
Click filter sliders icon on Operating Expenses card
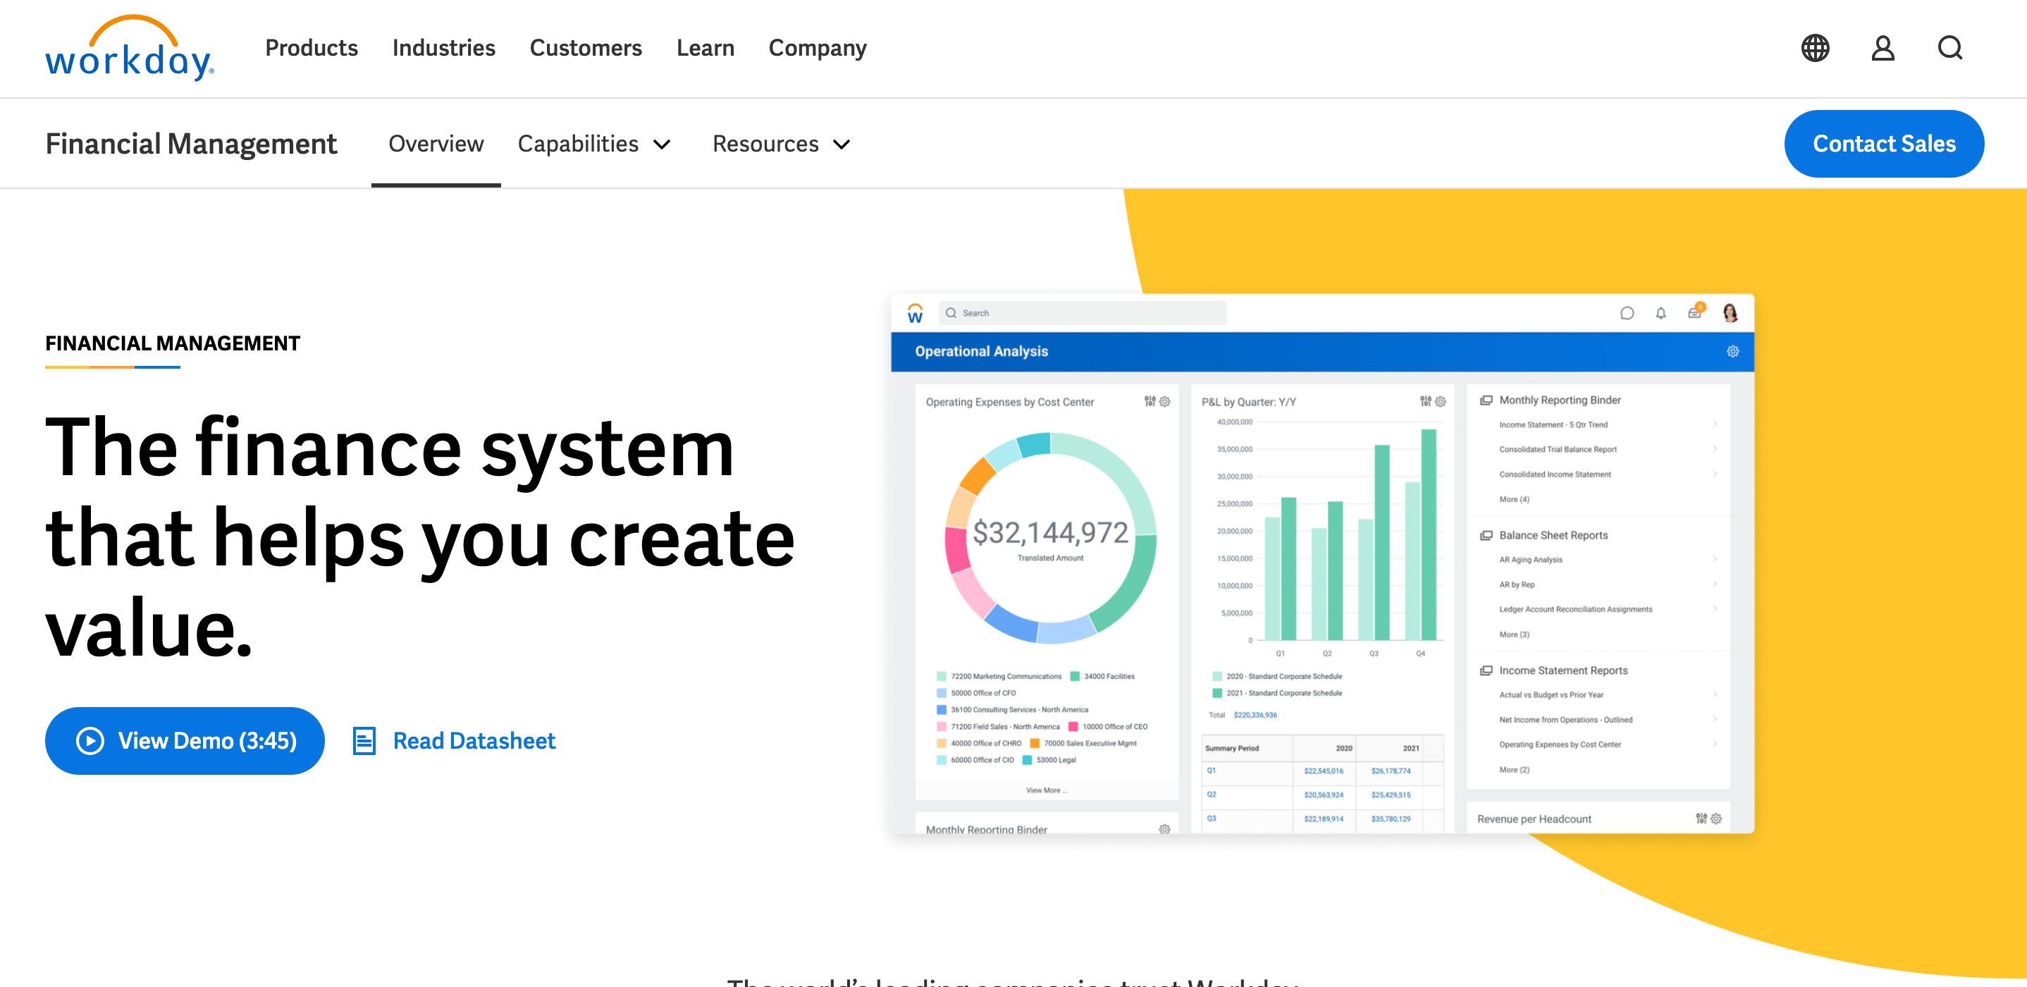click(1150, 401)
